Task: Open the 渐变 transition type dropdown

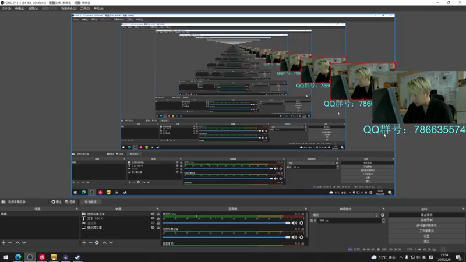Action: [x=345, y=215]
